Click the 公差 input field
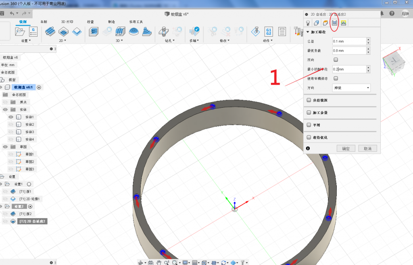This screenshot has width=413, height=265. pos(349,42)
